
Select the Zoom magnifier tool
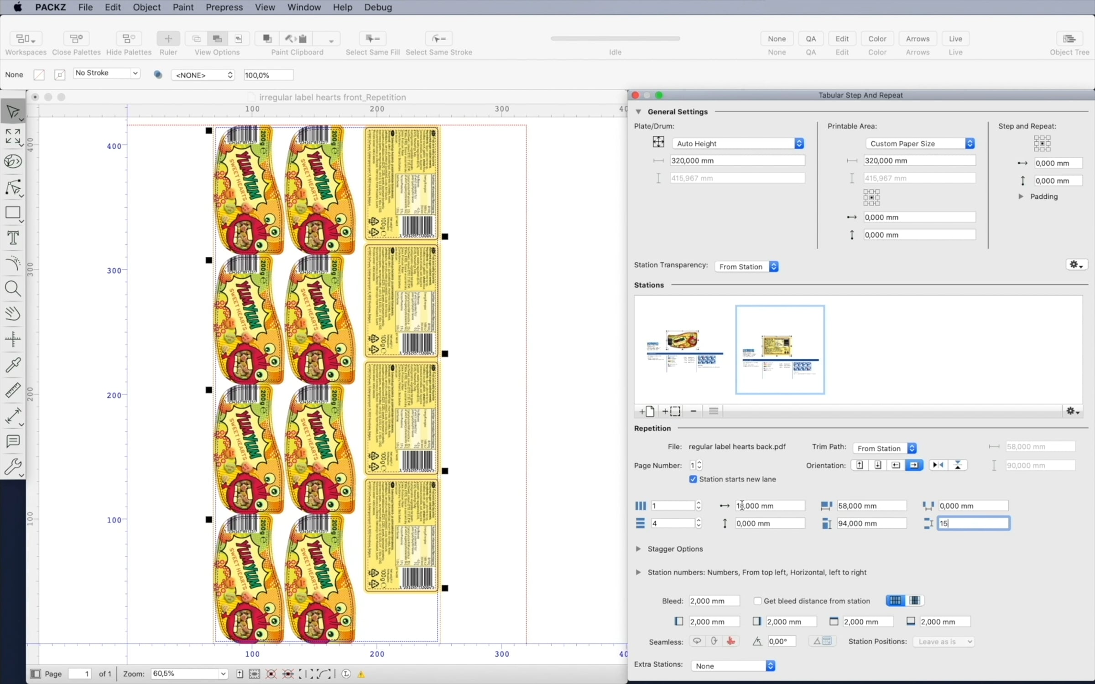point(13,289)
